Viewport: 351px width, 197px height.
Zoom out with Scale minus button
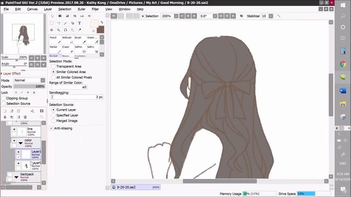(x=32, y=58)
